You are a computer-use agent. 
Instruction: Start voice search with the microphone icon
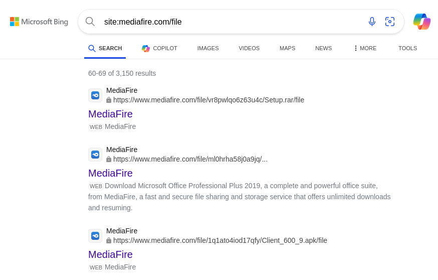(372, 22)
